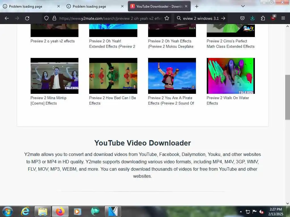Select the YouTube Downloader tab
This screenshot has height=217, width=290.
click(x=159, y=6)
